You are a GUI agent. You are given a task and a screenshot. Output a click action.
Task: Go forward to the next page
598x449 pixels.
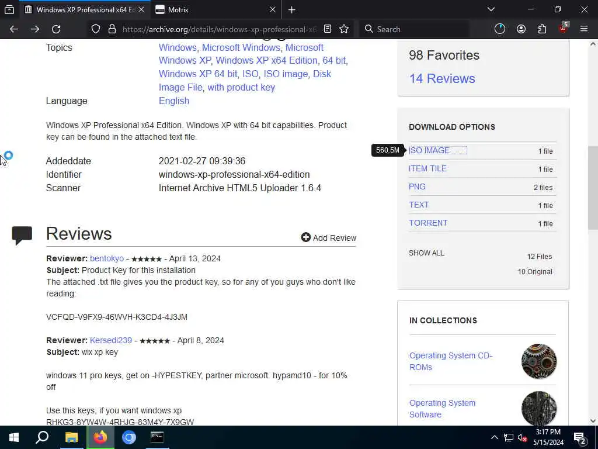35,29
